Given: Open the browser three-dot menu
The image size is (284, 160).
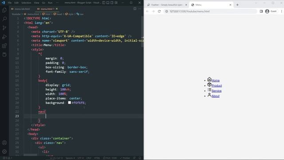Looking at the screenshot, I should (281, 11).
